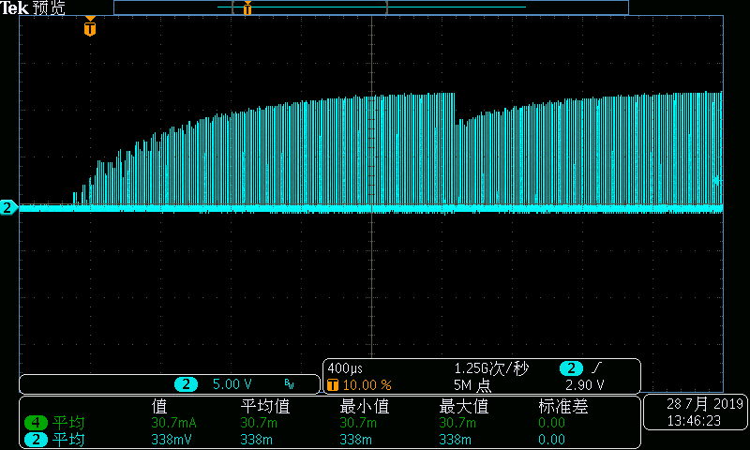The image size is (750, 450).
Task: Click the Tek logo
Action: pos(15,7)
